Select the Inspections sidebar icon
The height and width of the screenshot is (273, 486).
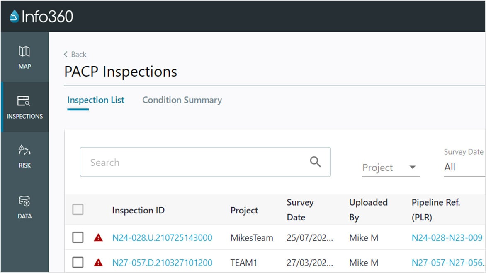pyautogui.click(x=24, y=108)
